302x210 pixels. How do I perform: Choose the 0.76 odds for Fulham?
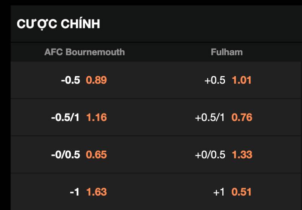pos(242,117)
